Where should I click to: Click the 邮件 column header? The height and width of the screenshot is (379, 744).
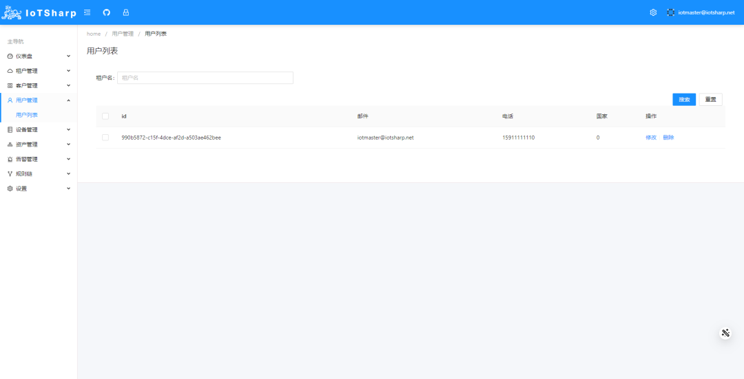click(362, 116)
